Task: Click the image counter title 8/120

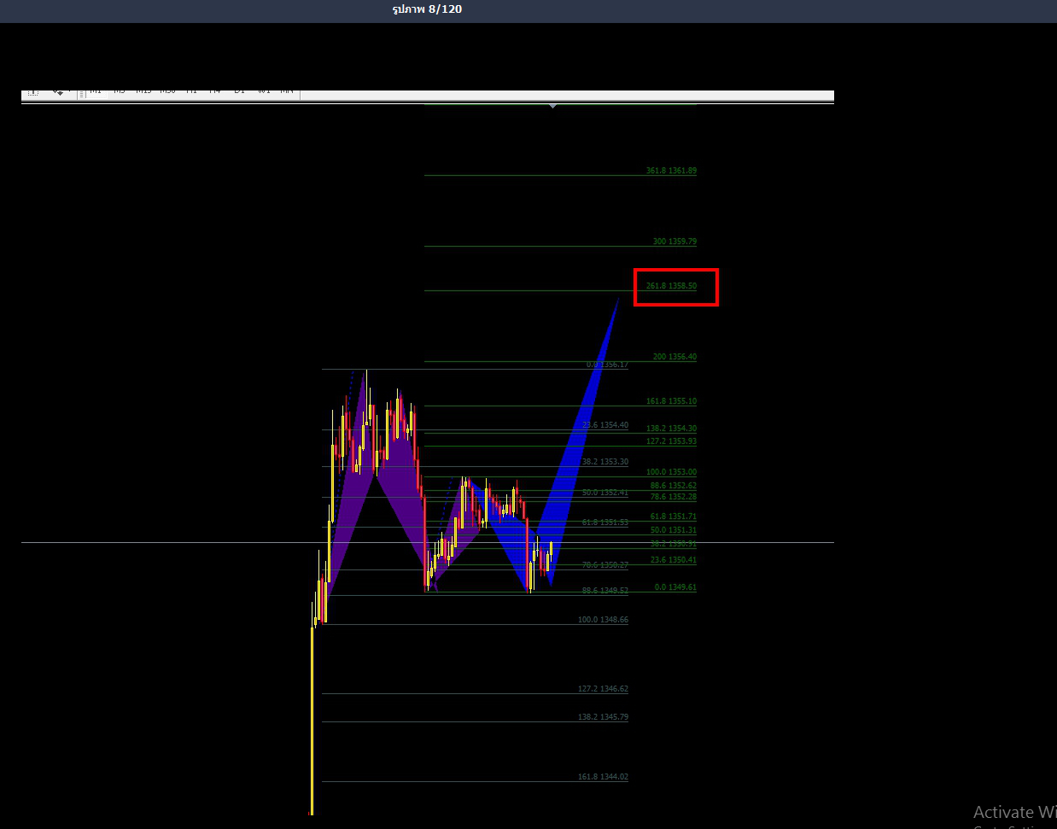Action: coord(427,9)
